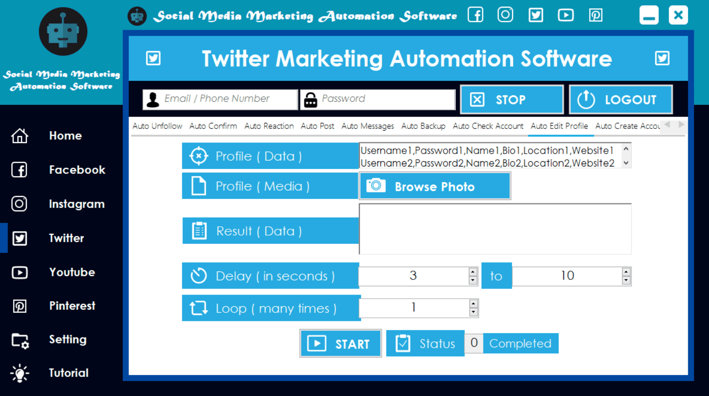Click the Email / Phone Number field
709x396 pixels.
[220, 99]
